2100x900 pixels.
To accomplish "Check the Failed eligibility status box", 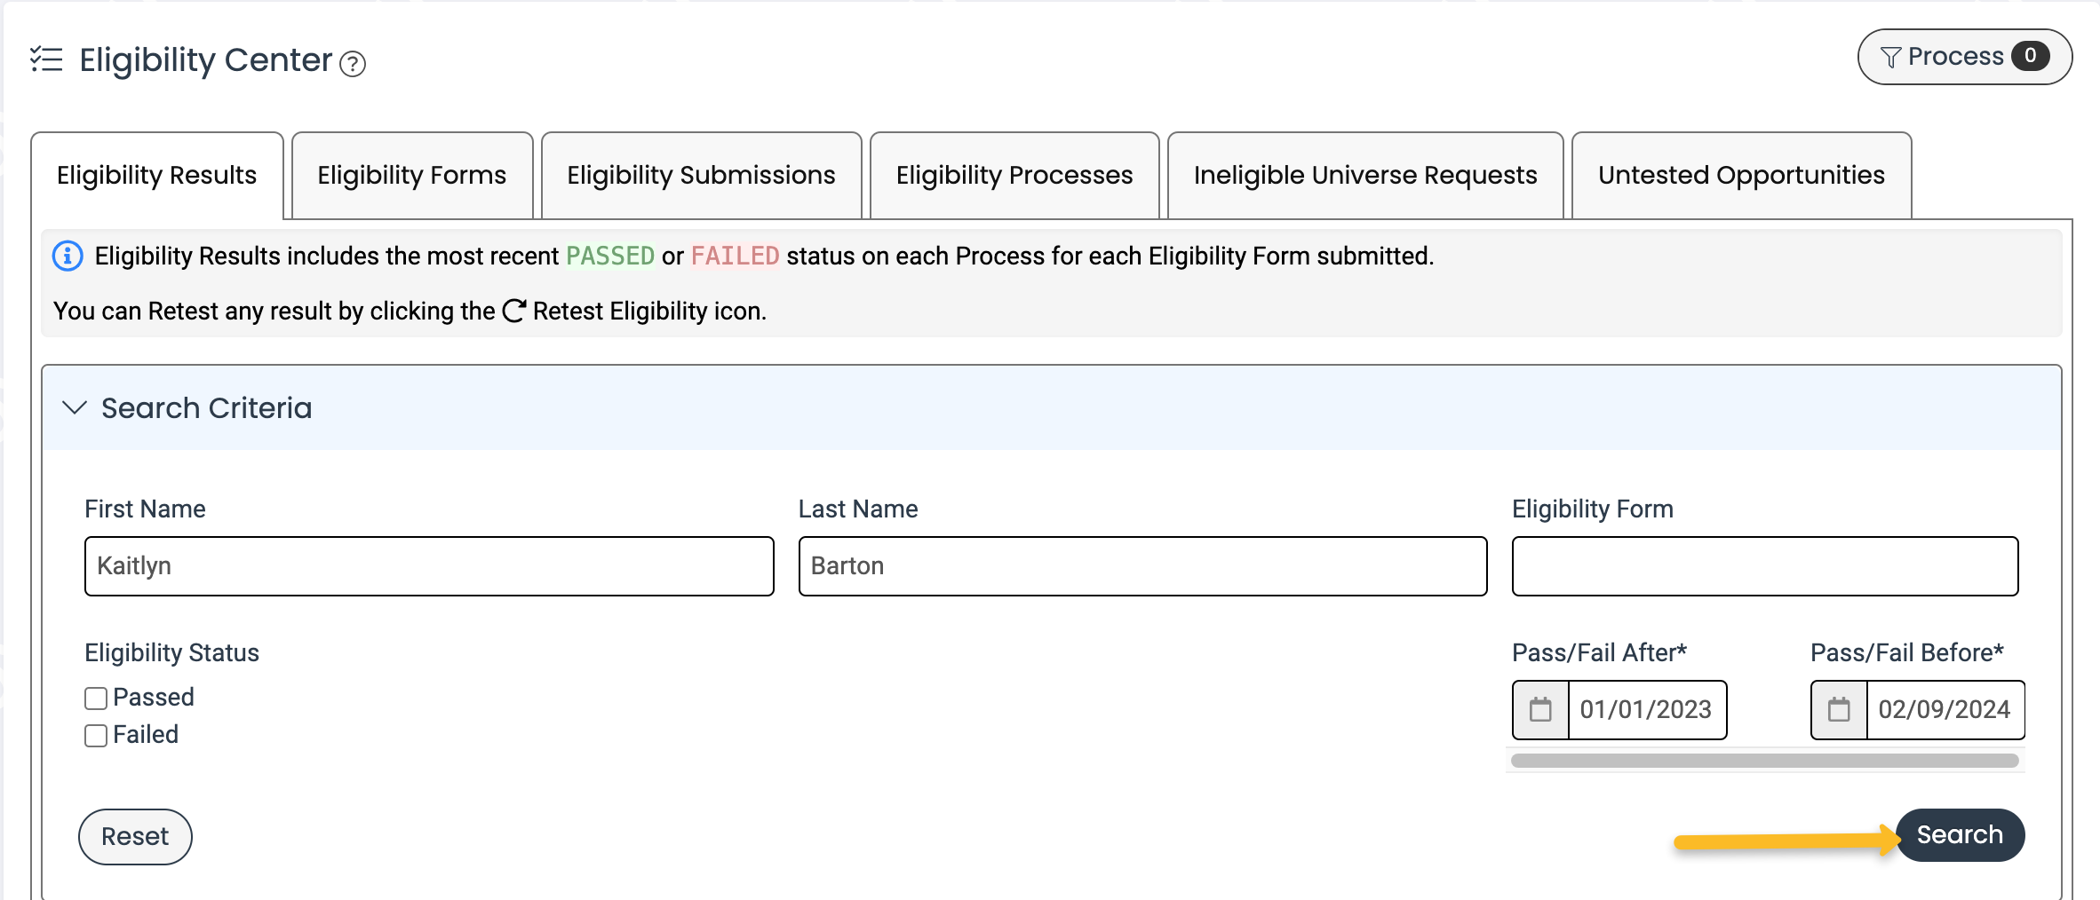I will click(96, 736).
